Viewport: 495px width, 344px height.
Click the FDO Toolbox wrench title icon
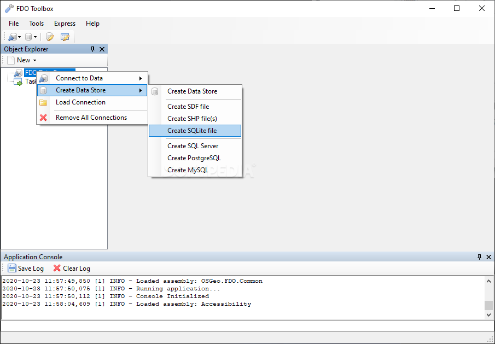[x=9, y=9]
